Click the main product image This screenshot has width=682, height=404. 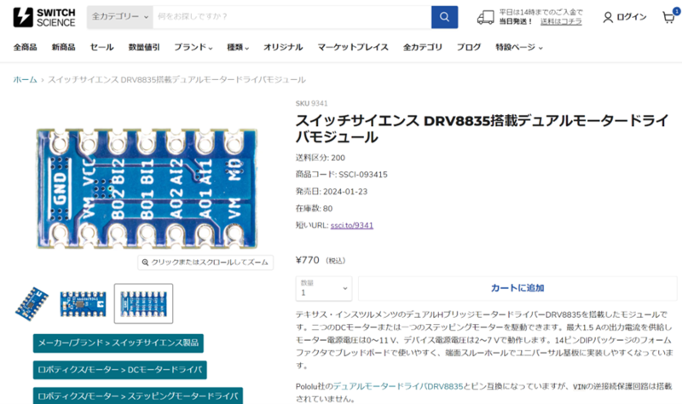coord(147,188)
